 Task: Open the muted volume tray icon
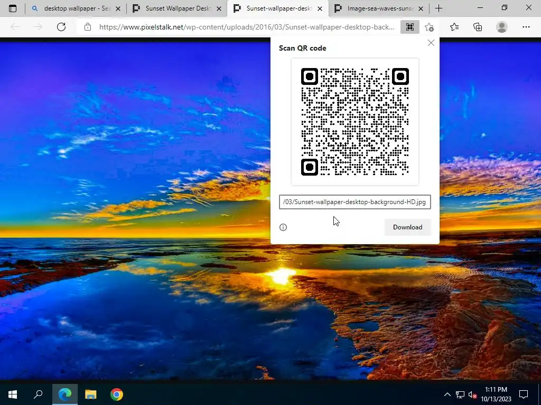(472, 394)
